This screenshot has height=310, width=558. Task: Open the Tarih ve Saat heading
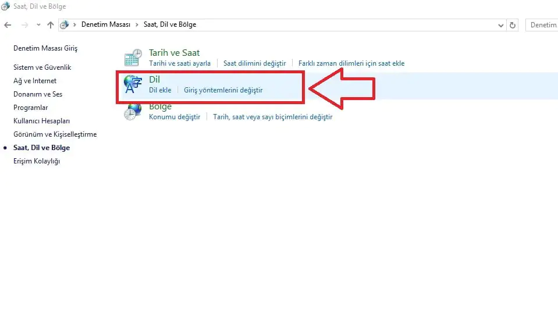pyautogui.click(x=174, y=53)
